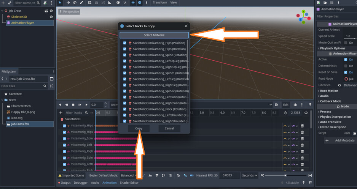Delete the first mixamorig_Hips track via trash icon
The image size is (357, 189).
(302, 126)
